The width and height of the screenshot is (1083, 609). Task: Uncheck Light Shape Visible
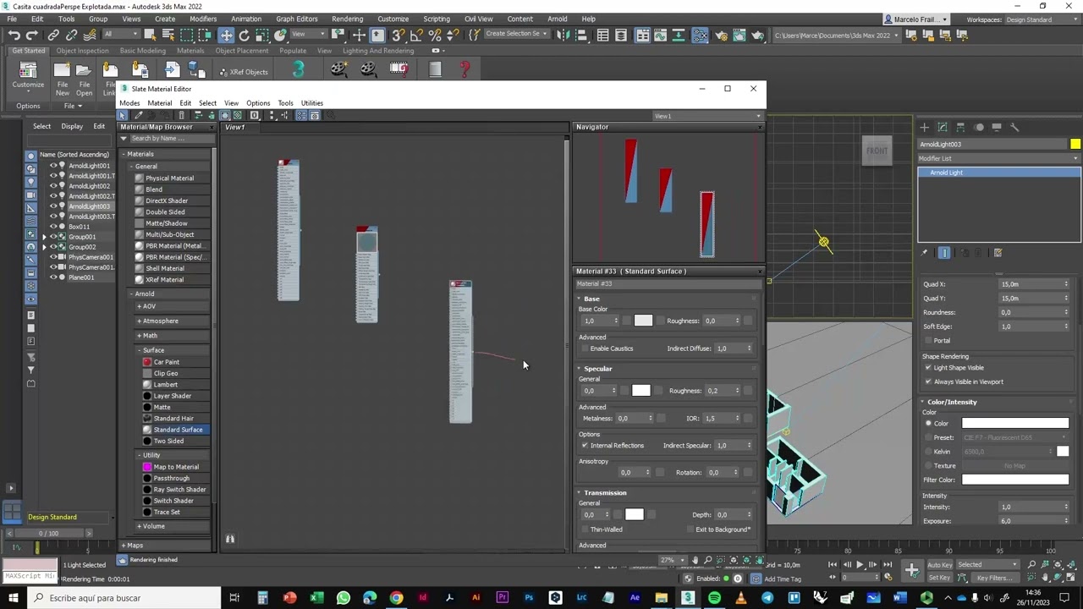(x=928, y=368)
